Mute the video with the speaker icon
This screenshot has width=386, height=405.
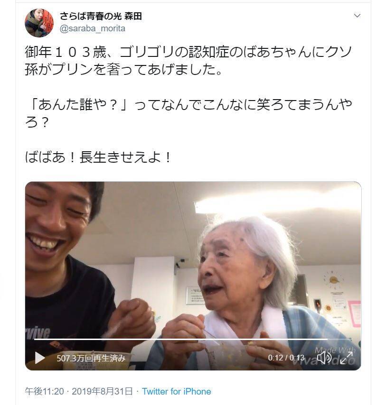(x=324, y=358)
